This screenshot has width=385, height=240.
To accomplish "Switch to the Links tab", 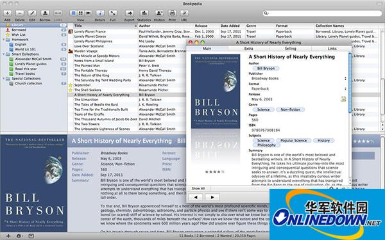I will (x=332, y=49).
